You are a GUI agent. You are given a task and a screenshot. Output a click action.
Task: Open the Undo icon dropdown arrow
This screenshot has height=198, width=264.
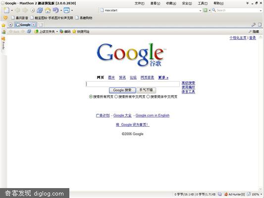(61, 10)
